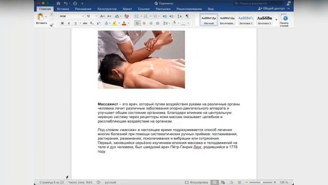Increase font size with the A+ icon

point(102,16)
